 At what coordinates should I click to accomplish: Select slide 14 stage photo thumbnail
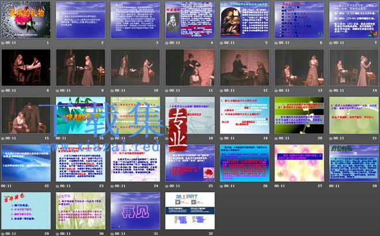pos(354,67)
